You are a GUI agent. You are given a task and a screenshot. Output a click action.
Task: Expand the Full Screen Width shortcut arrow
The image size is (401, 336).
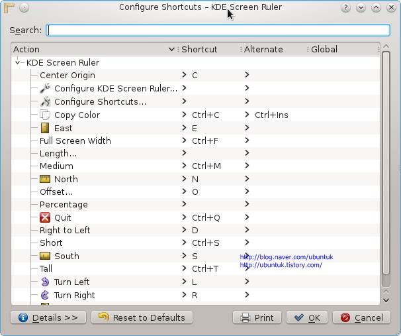tap(184, 140)
